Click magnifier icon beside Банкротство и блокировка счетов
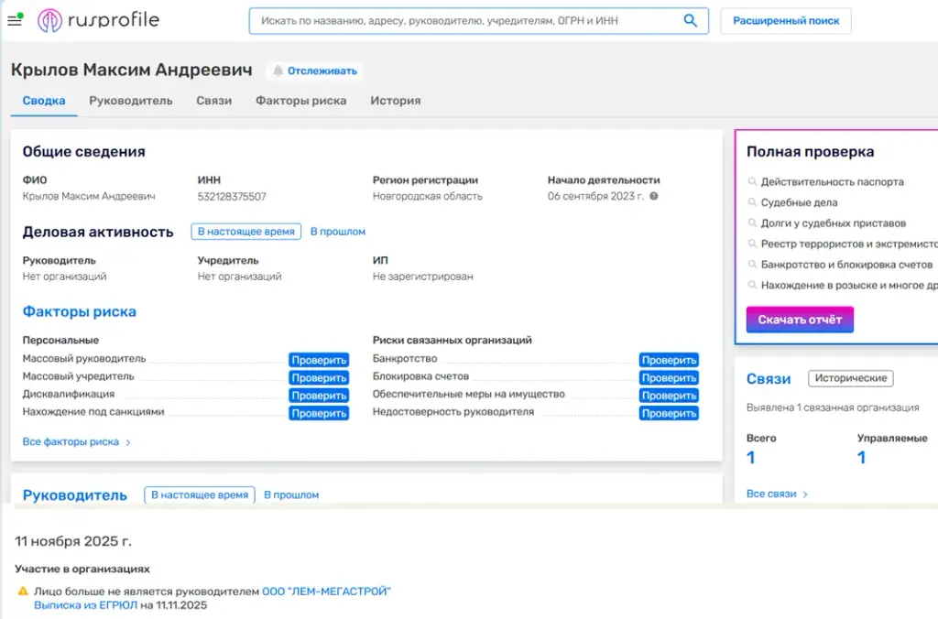Screen dimensions: 938x619 (753, 265)
